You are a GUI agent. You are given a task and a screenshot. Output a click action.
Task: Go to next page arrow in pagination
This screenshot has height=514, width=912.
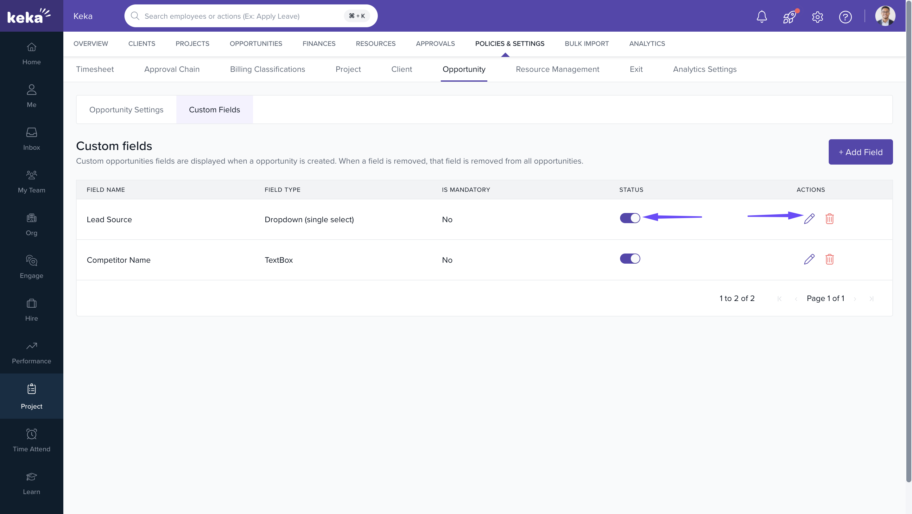[x=855, y=299]
